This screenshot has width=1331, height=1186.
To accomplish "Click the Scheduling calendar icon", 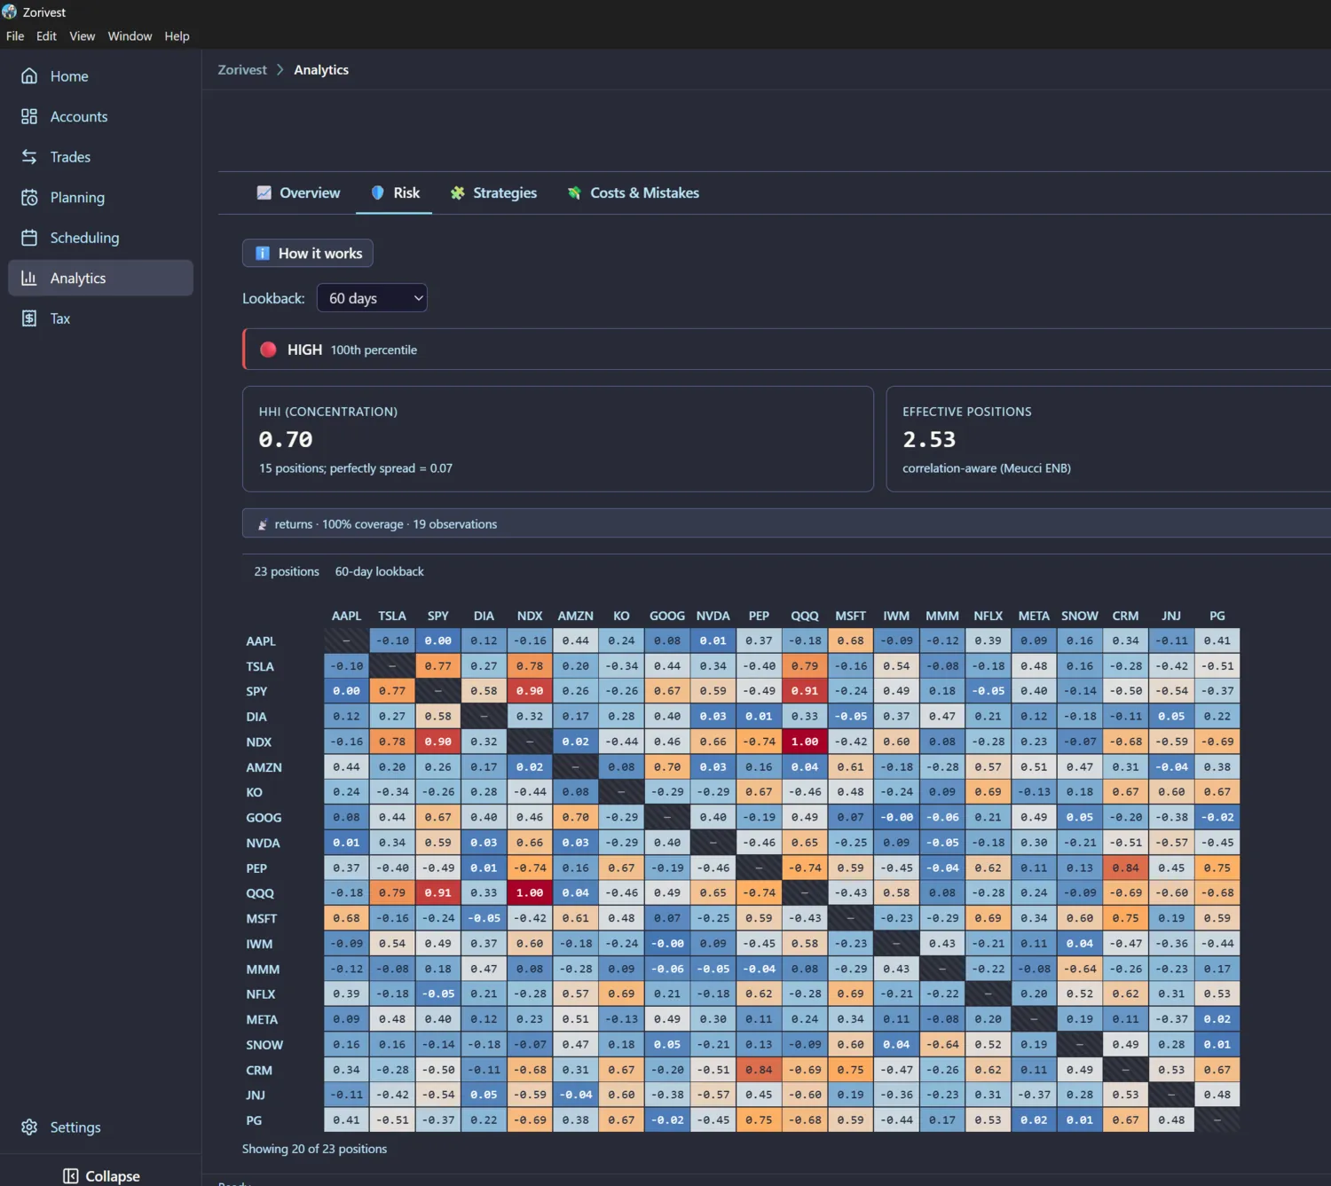I will pyautogui.click(x=29, y=238).
